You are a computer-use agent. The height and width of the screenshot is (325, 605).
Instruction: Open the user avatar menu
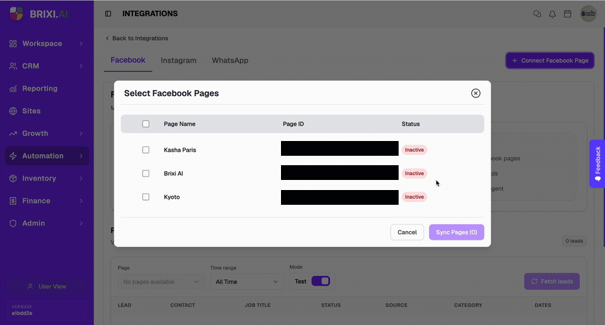(x=588, y=14)
